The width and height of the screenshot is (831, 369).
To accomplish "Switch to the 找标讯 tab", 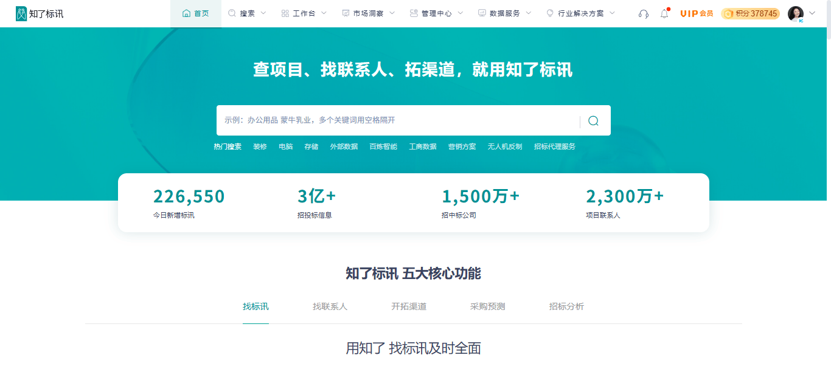I will [x=256, y=306].
